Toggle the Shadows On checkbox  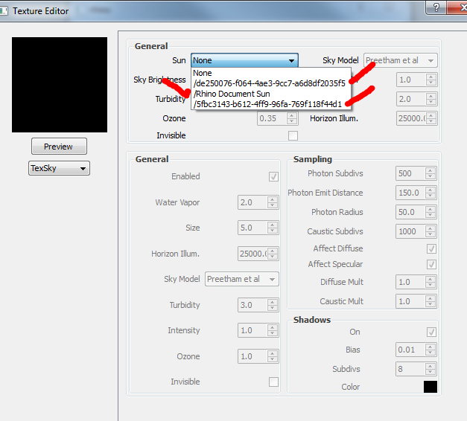click(431, 332)
